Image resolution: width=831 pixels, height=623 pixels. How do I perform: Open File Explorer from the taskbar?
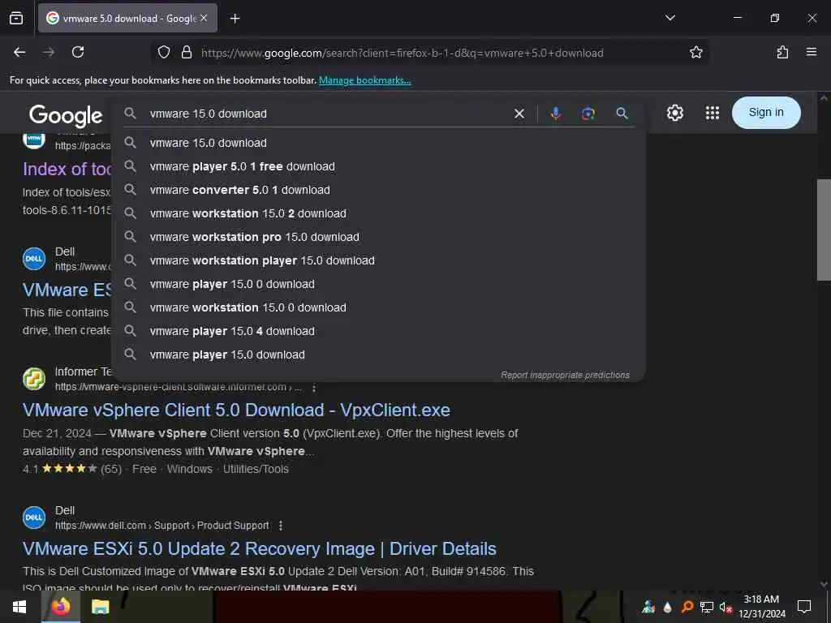100,607
